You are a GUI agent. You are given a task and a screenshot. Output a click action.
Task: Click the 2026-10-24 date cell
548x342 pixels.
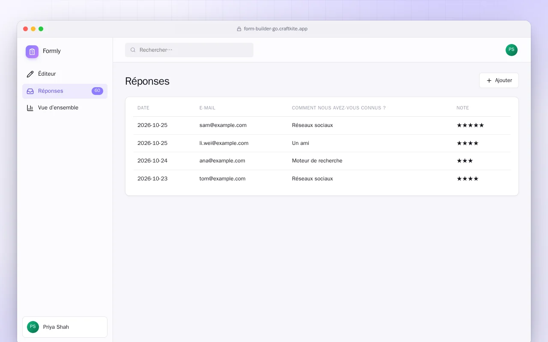click(x=152, y=161)
